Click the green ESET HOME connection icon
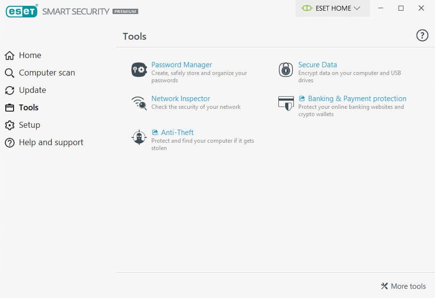The width and height of the screenshot is (435, 298). [307, 8]
